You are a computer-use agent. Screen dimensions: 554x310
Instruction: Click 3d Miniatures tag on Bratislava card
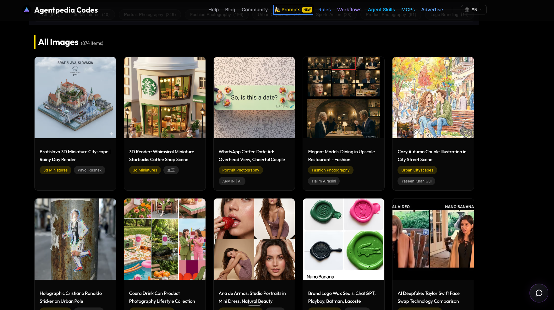click(x=55, y=170)
